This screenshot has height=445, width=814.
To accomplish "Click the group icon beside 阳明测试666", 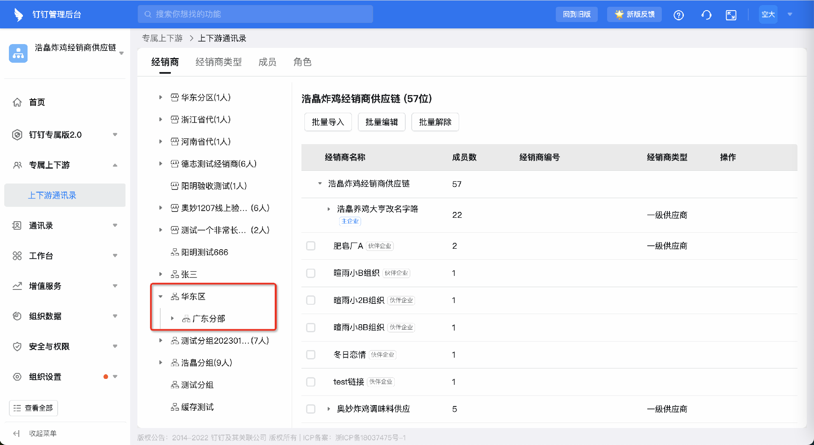I will coord(175,253).
